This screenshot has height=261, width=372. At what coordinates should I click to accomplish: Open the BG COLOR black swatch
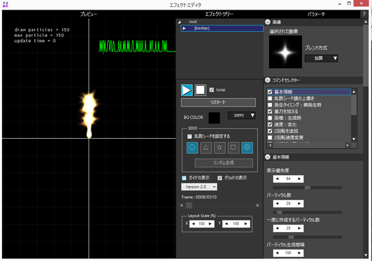click(214, 118)
